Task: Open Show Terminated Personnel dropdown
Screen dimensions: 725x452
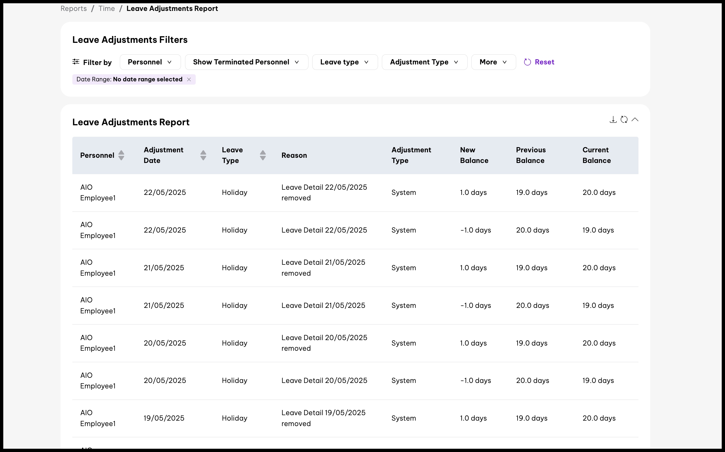Action: (x=246, y=62)
